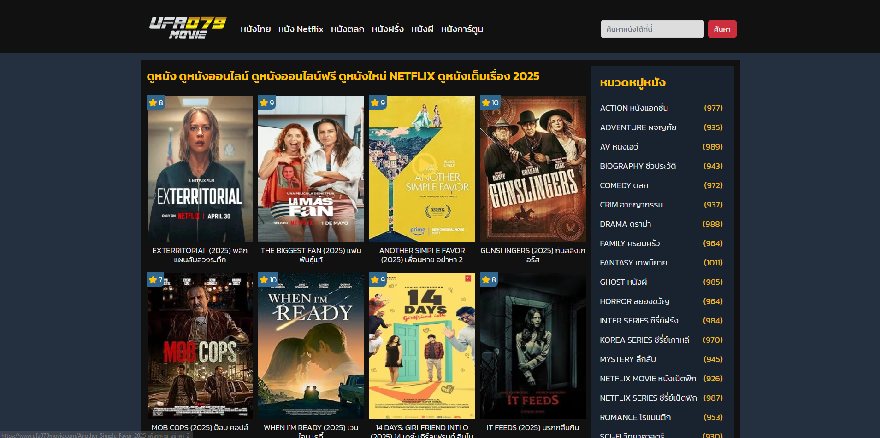Open The Biggest Fan movie poster
880x438 pixels.
click(x=311, y=169)
